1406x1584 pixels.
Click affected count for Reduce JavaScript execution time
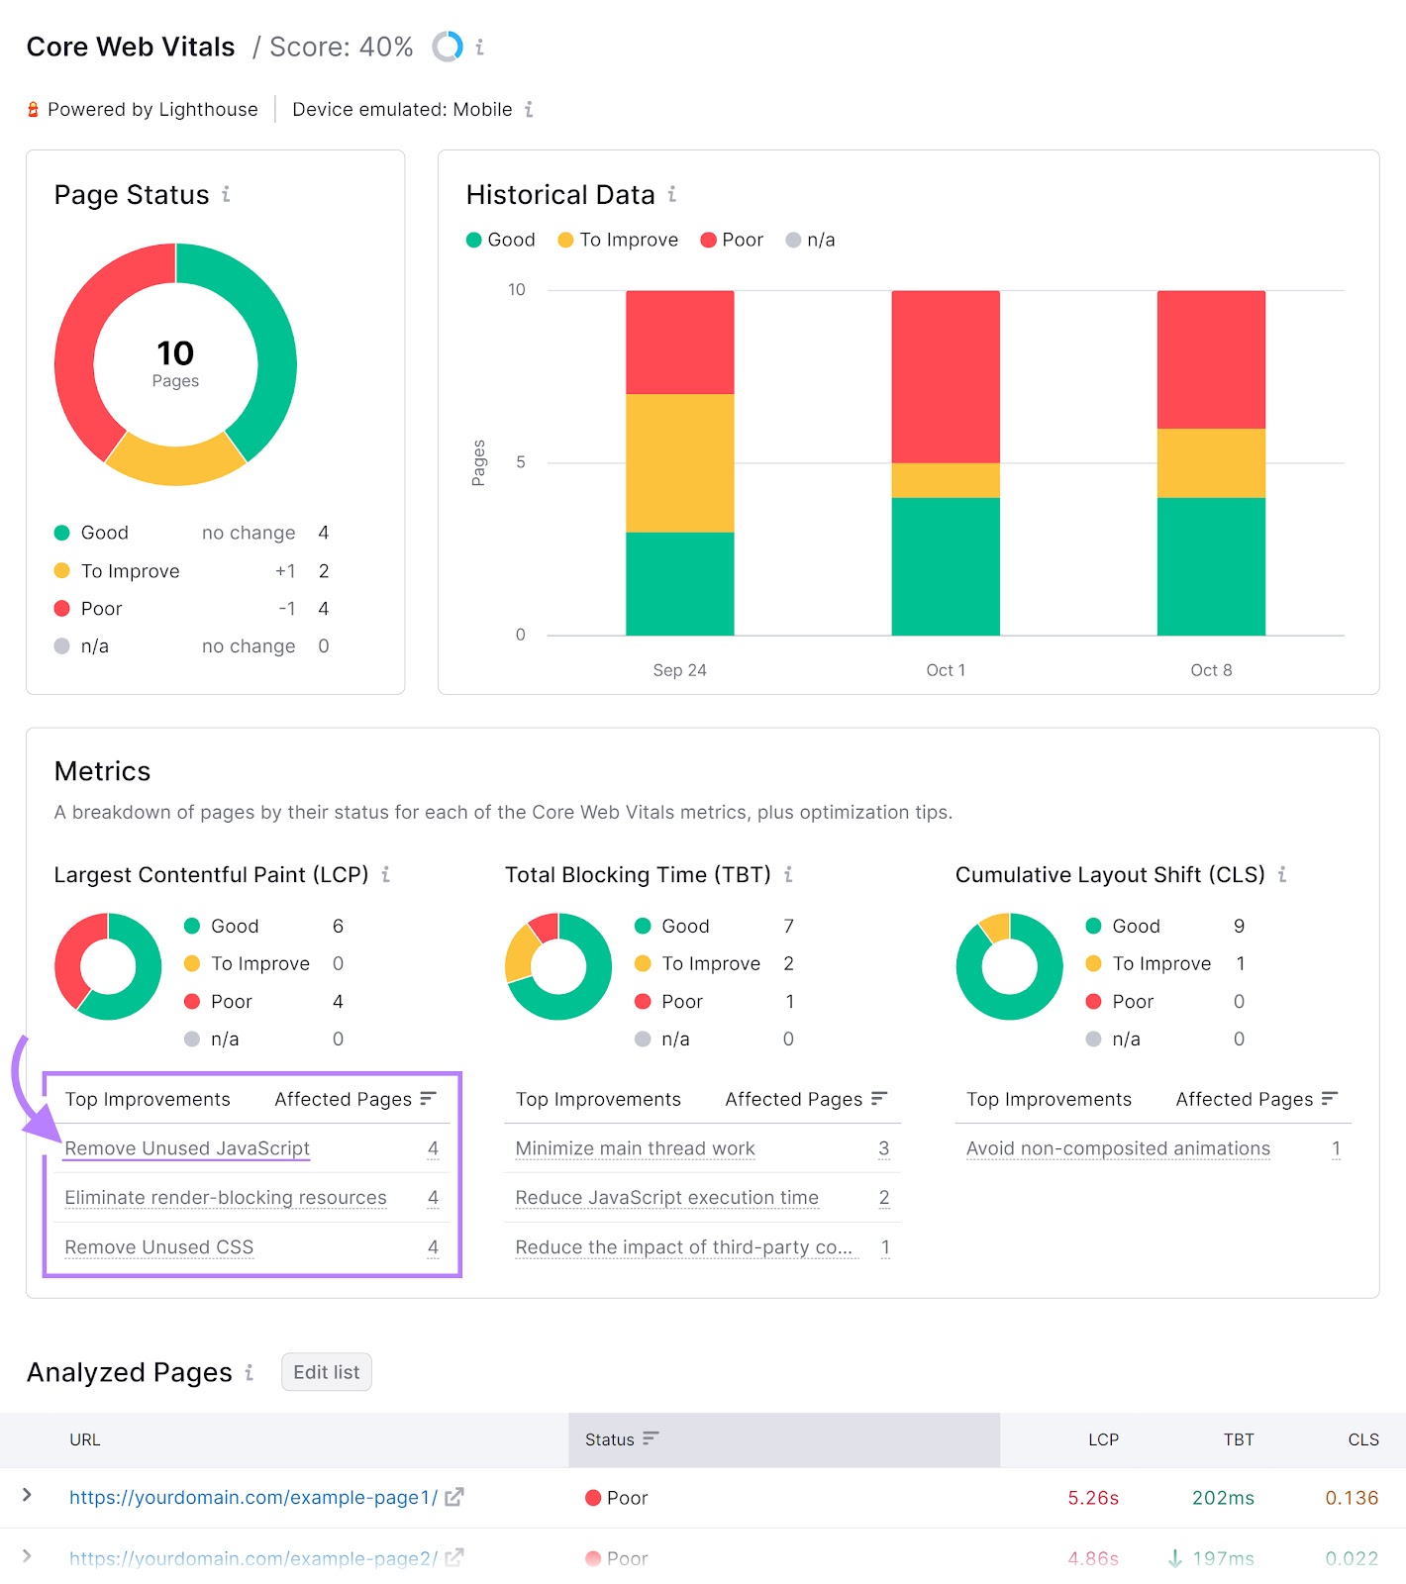tap(884, 1198)
